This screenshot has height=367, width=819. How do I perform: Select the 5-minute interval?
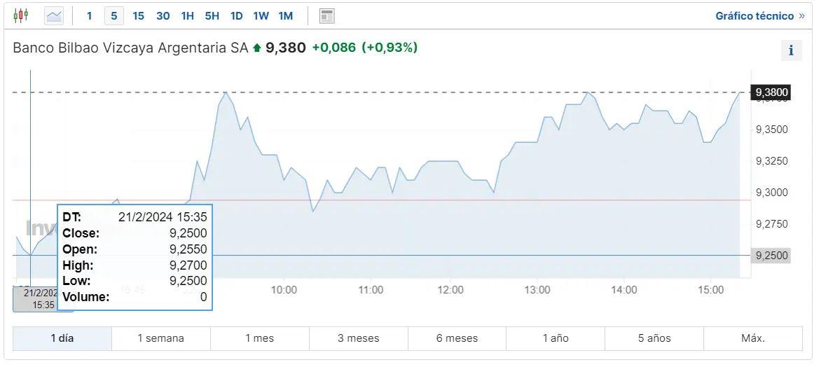click(113, 15)
